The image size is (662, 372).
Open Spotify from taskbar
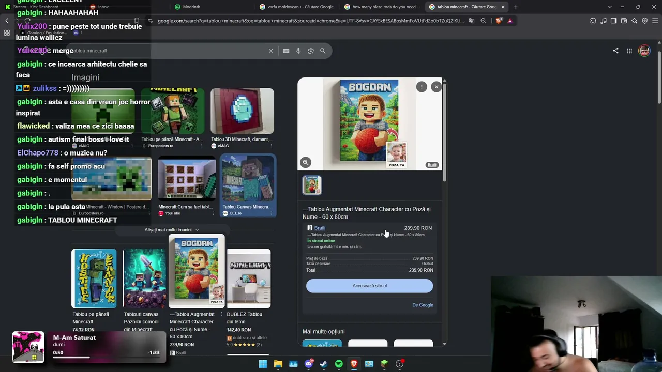(339, 364)
